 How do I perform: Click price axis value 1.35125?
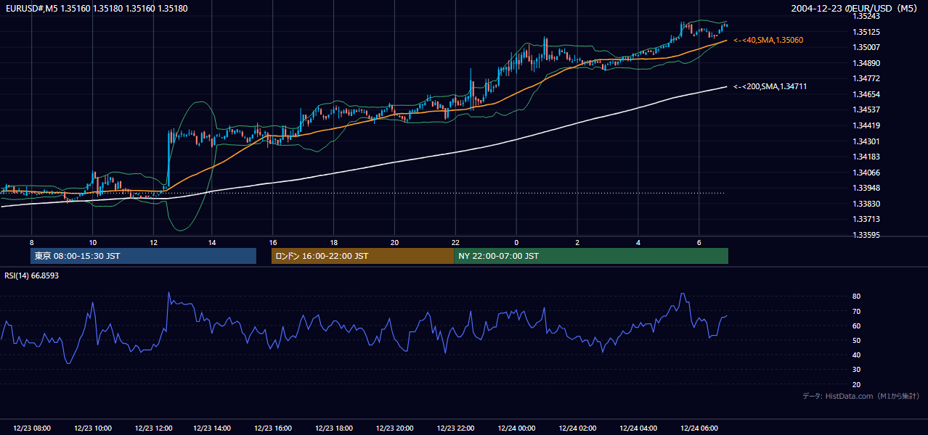coord(866,32)
